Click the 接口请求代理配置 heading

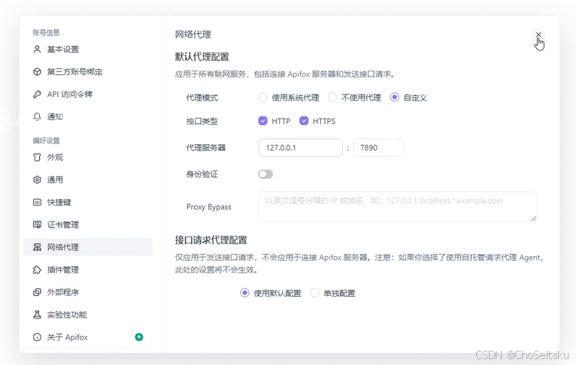[x=211, y=240]
